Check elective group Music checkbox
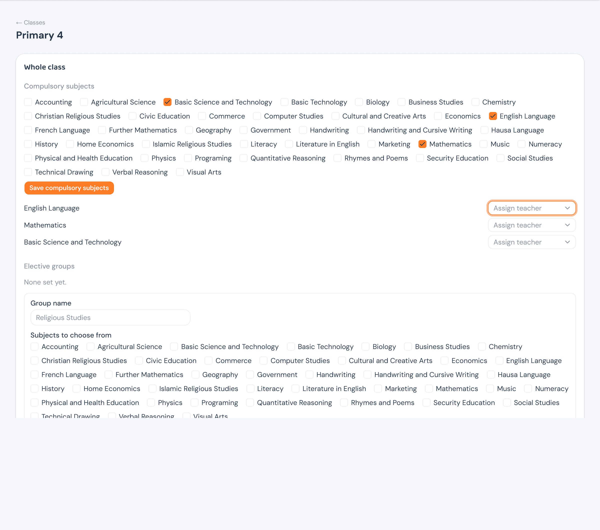Image resolution: width=600 pixels, height=530 pixels. pos(490,388)
